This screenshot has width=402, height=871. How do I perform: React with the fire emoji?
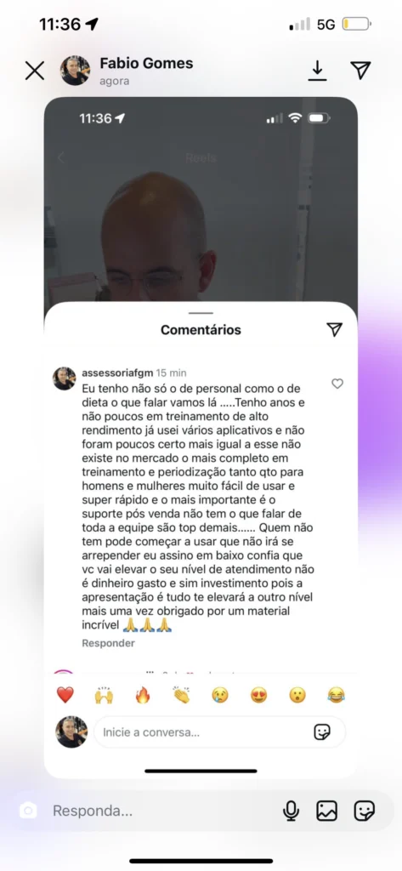[x=143, y=695]
